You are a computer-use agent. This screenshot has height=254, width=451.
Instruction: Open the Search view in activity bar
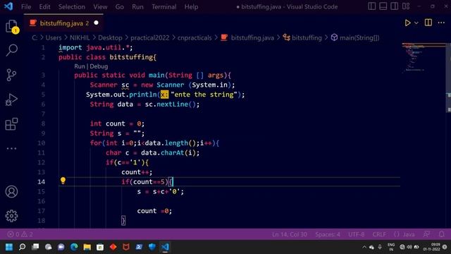point(11,50)
